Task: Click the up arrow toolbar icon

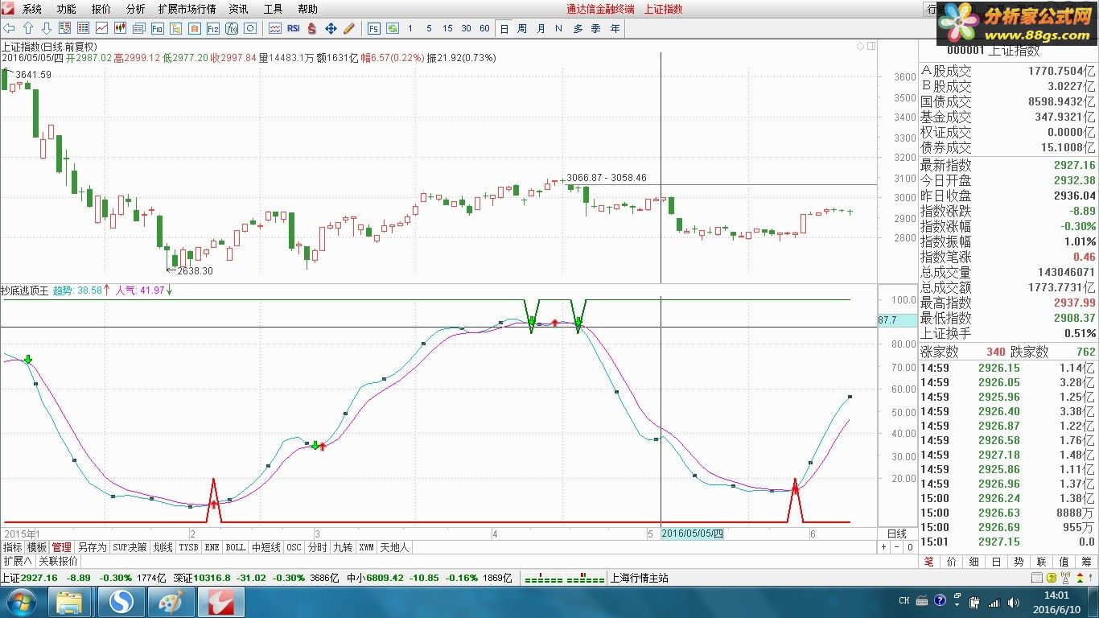Action: [28, 28]
